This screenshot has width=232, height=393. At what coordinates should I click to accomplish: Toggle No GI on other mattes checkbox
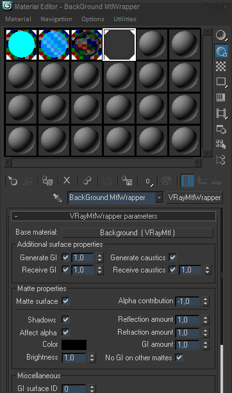(179, 357)
